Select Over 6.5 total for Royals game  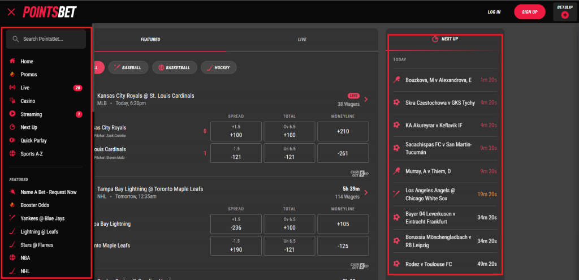point(289,131)
